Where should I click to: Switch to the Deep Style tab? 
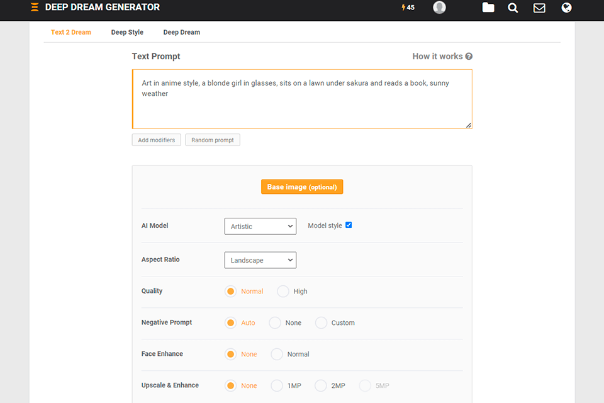click(127, 32)
